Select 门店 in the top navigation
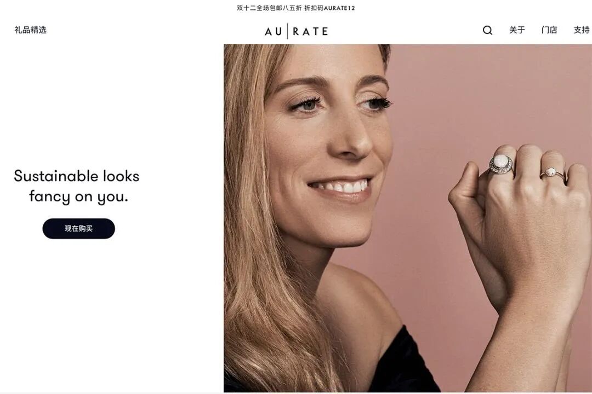 549,30
